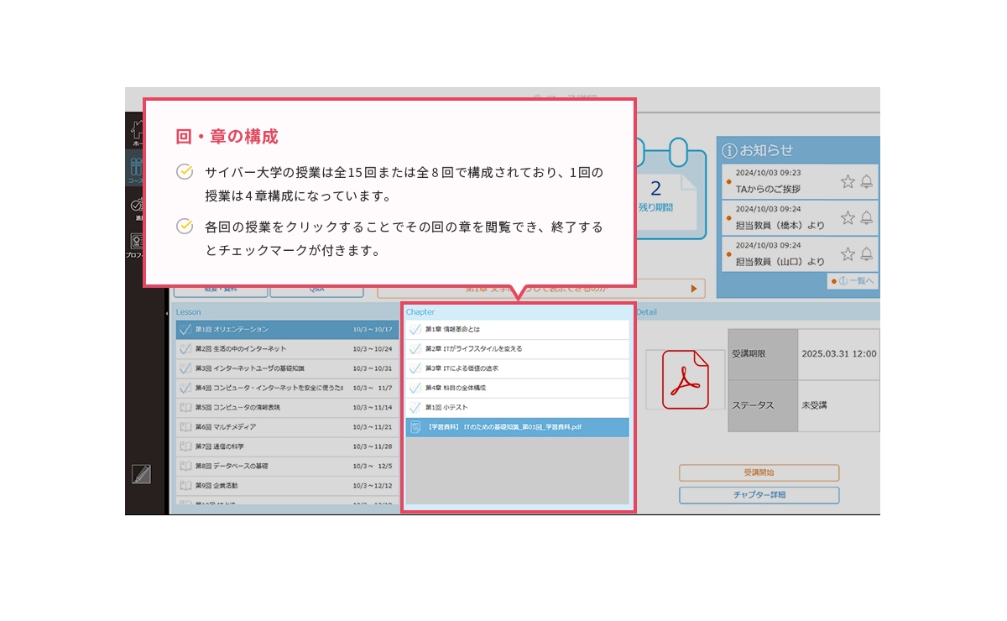Click the Home icon in the sidebar

coord(134,131)
